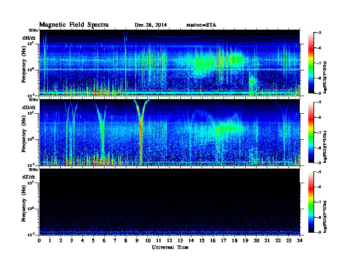This screenshot has width=357, height=276.
Task: Click the "32Hz" label atop dH/dt panel
Action: click(33, 30)
